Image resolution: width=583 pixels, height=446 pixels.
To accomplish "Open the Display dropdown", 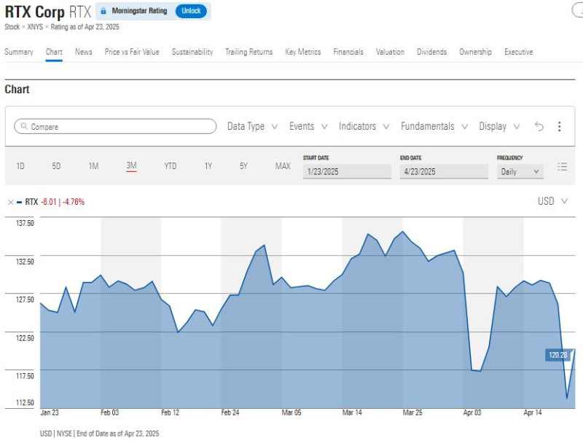I will (x=499, y=126).
